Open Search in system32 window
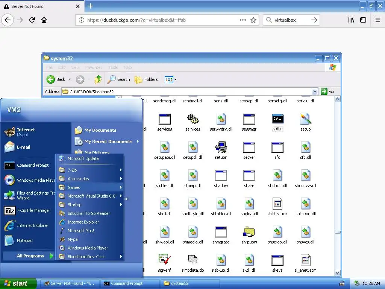Screen dimensions: 385x289 coord(119,79)
